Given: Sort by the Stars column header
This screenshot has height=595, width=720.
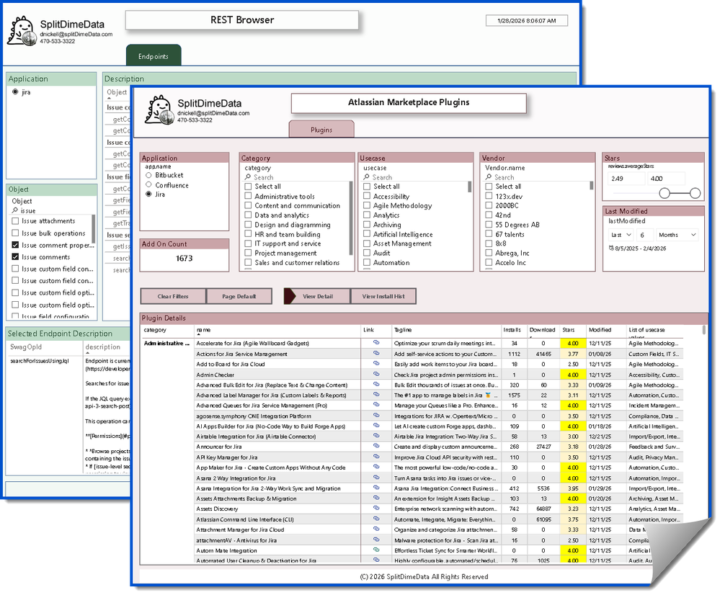Looking at the screenshot, I should pos(569,330).
